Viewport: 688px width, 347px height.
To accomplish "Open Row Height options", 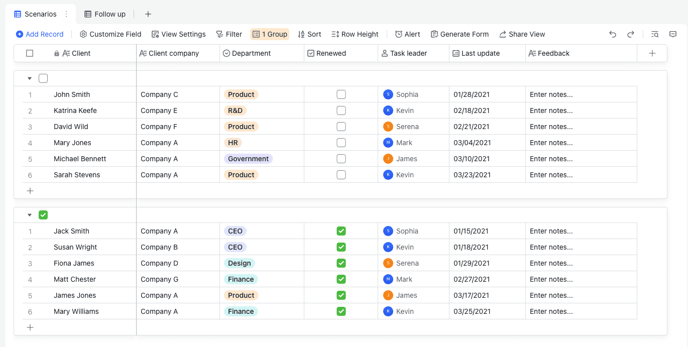I will pos(355,34).
